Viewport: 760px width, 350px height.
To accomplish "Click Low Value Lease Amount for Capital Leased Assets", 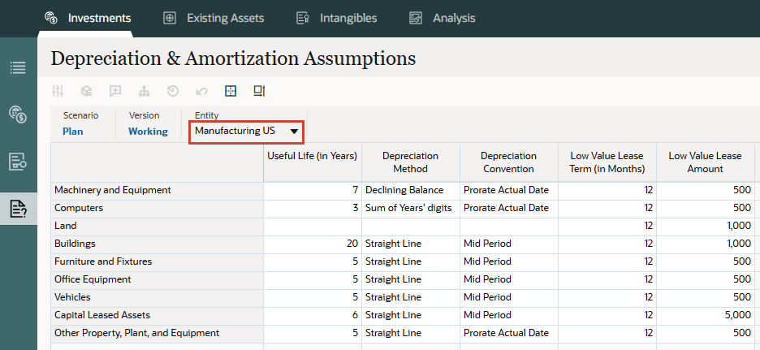I will 705,315.
